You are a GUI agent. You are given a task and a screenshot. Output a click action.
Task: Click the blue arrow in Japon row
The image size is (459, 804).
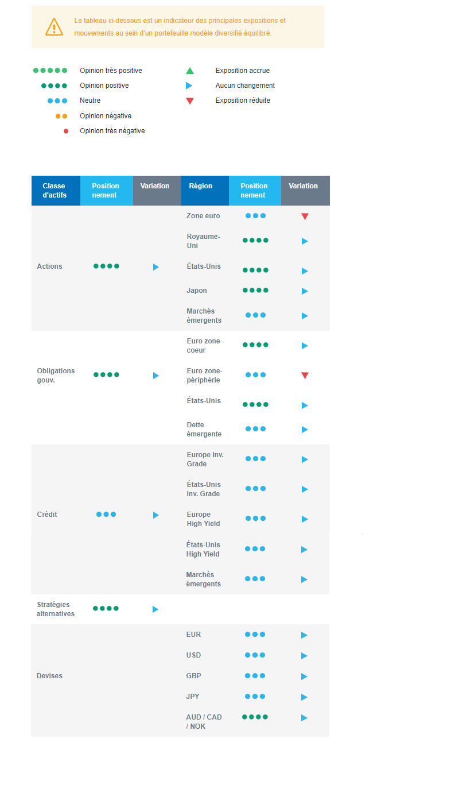[x=305, y=291]
